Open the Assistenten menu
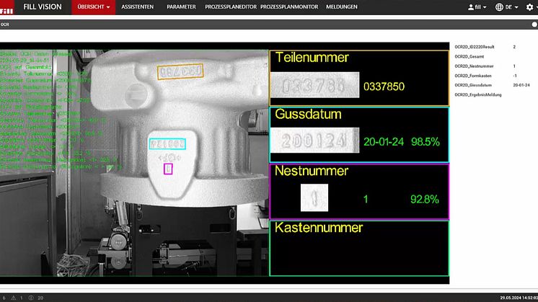 [137, 6]
